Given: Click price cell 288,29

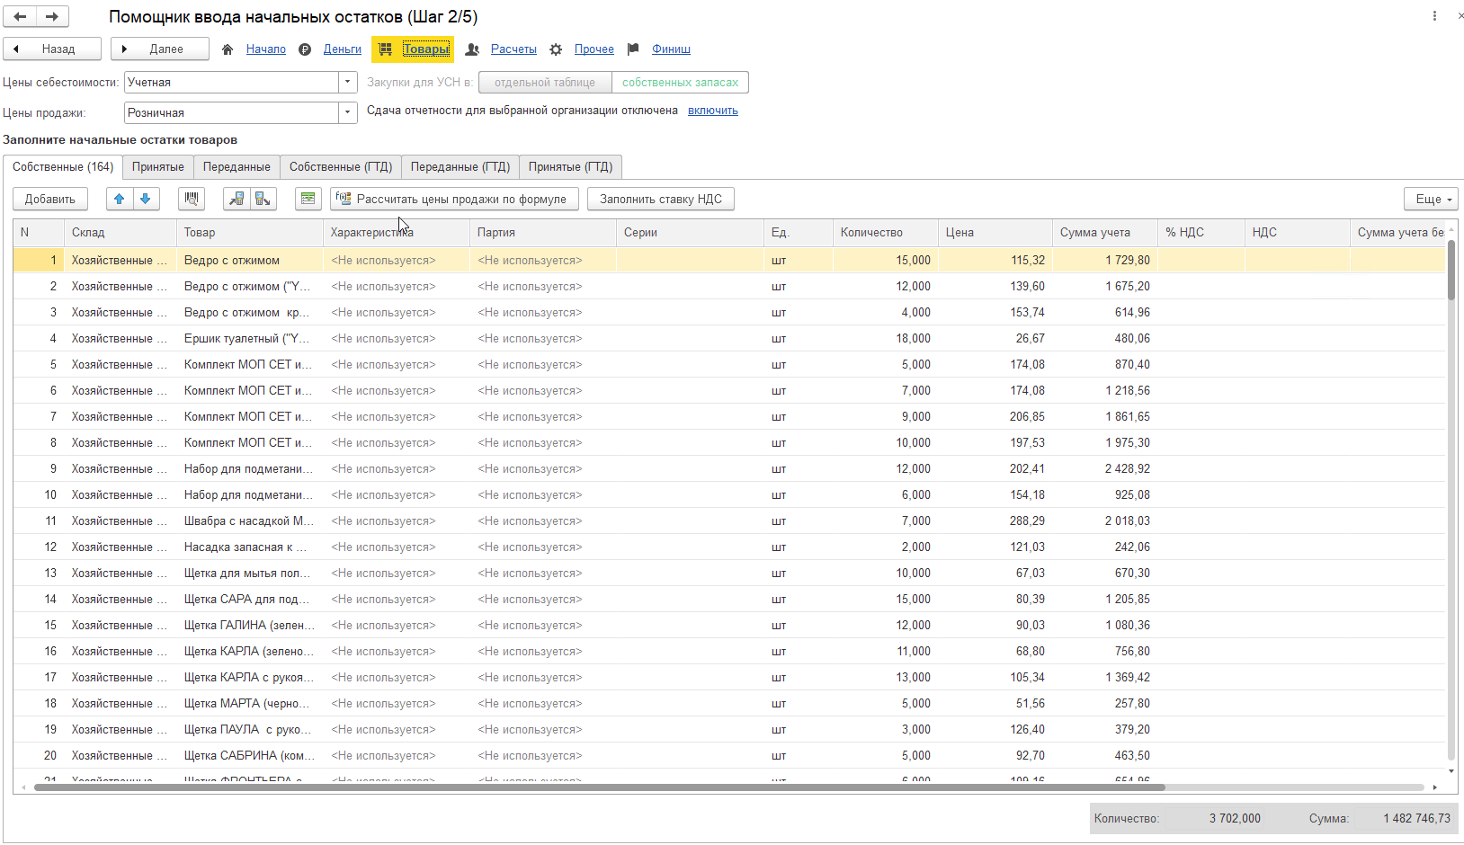Looking at the screenshot, I should (995, 521).
